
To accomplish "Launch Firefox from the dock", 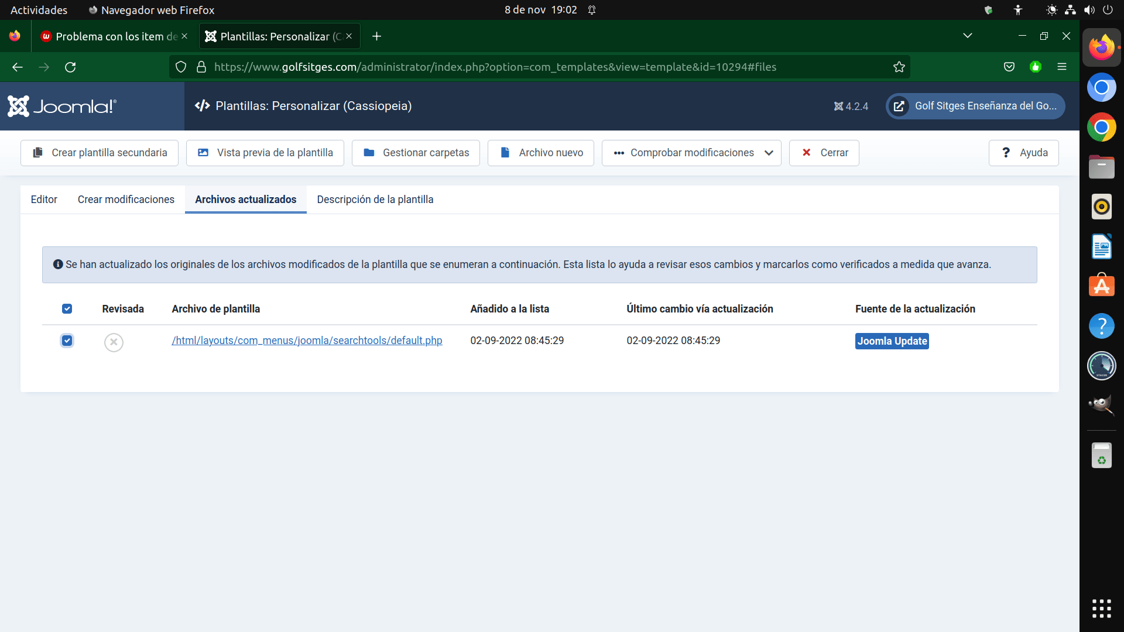I will pos(1101,48).
